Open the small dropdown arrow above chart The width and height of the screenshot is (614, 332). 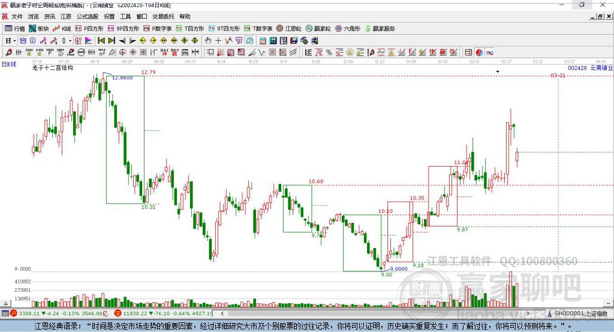coord(498,72)
